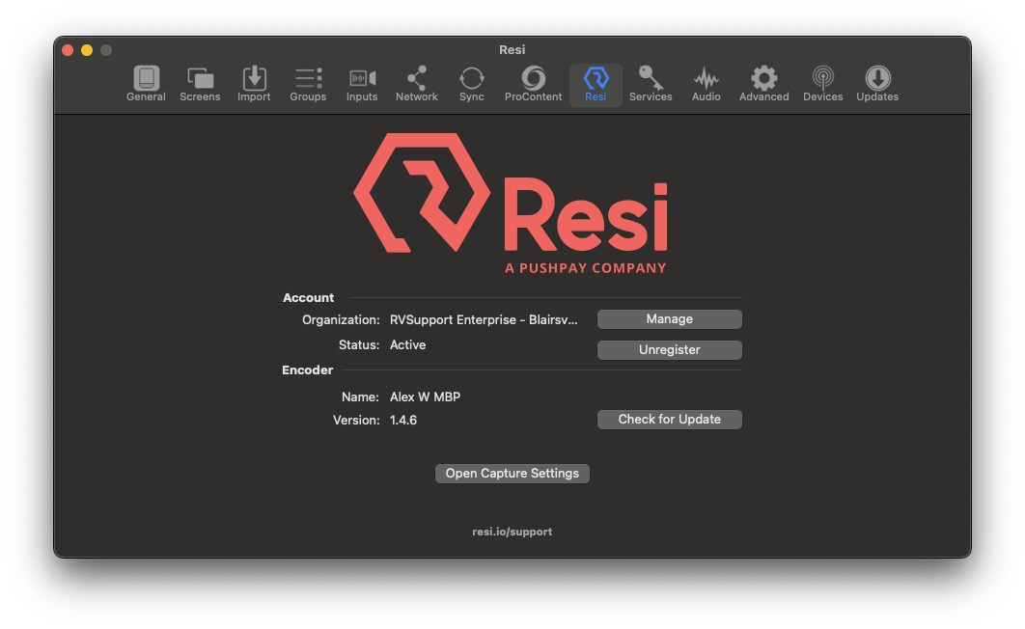Click the Resi tab icon

coord(596,84)
